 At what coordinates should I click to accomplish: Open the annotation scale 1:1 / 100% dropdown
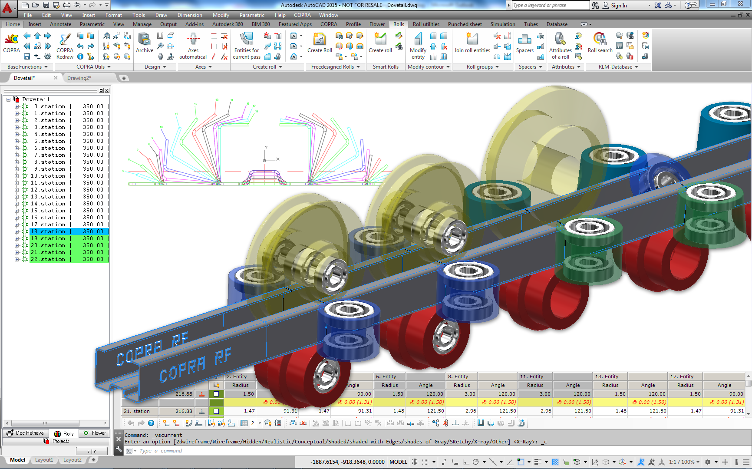point(684,462)
